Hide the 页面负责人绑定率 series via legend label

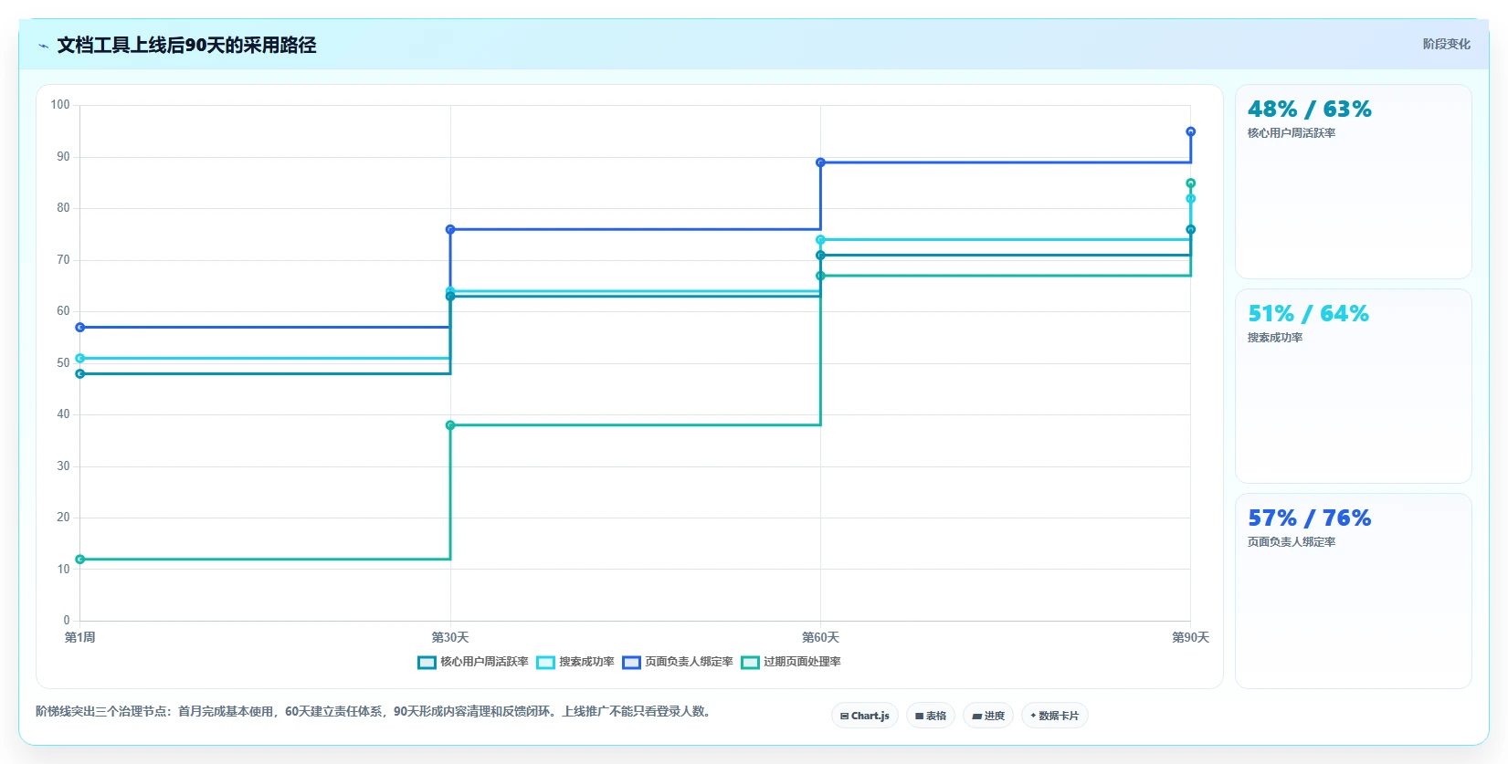click(689, 662)
